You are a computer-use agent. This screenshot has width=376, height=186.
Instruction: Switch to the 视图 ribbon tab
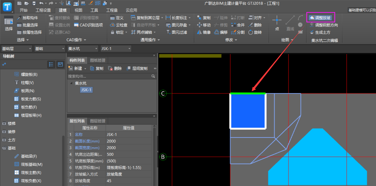click(78, 10)
